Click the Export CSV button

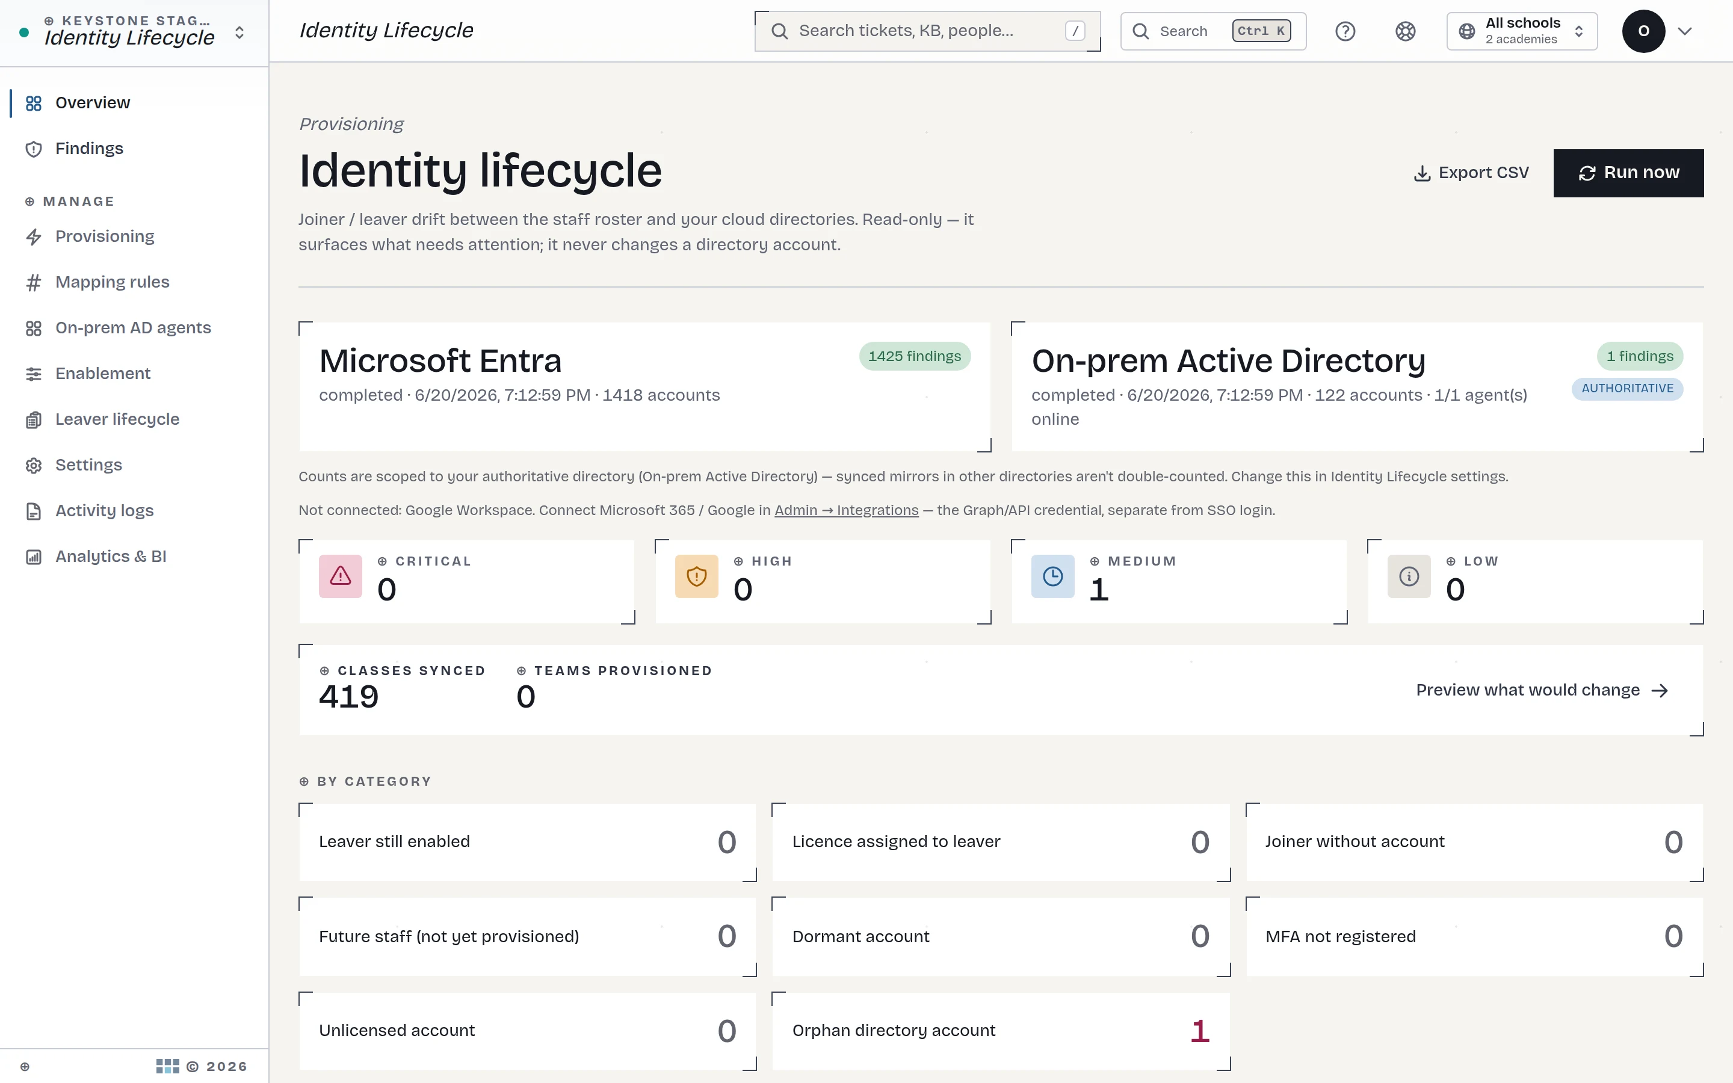(1471, 173)
